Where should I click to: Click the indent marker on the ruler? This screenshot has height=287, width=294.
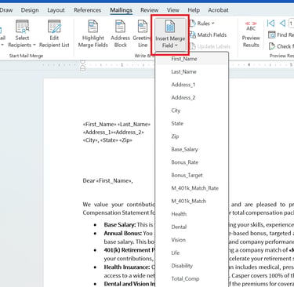click(83, 65)
